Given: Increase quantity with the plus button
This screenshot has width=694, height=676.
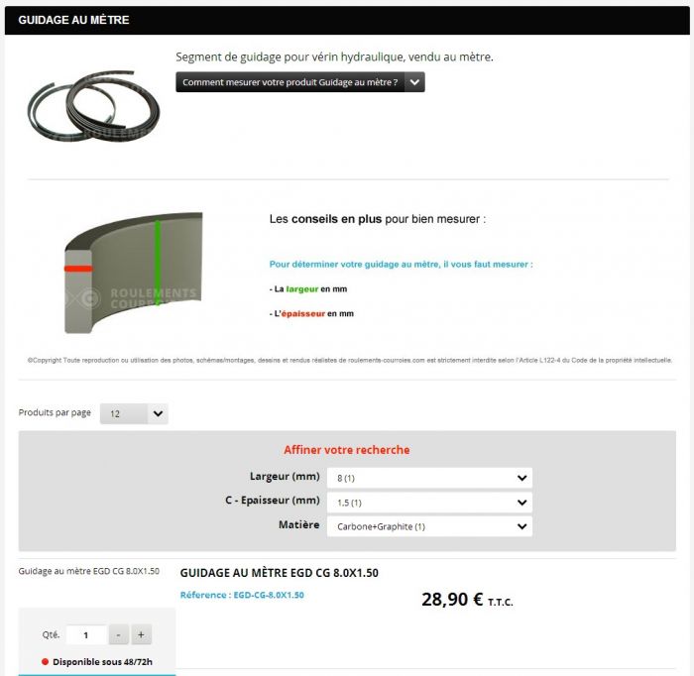Looking at the screenshot, I should pyautogui.click(x=141, y=634).
